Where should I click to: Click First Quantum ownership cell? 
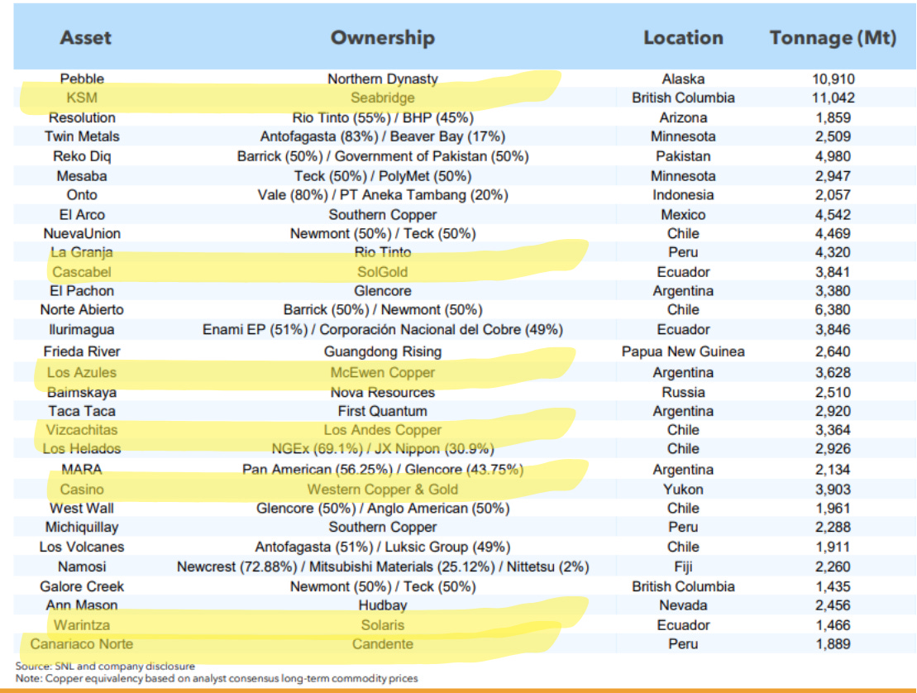pos(383,411)
